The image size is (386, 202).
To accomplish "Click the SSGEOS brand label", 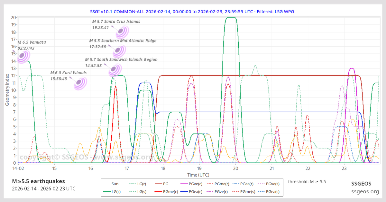I will click(x=361, y=184).
